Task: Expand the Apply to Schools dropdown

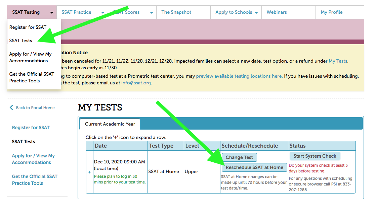Action: point(235,12)
